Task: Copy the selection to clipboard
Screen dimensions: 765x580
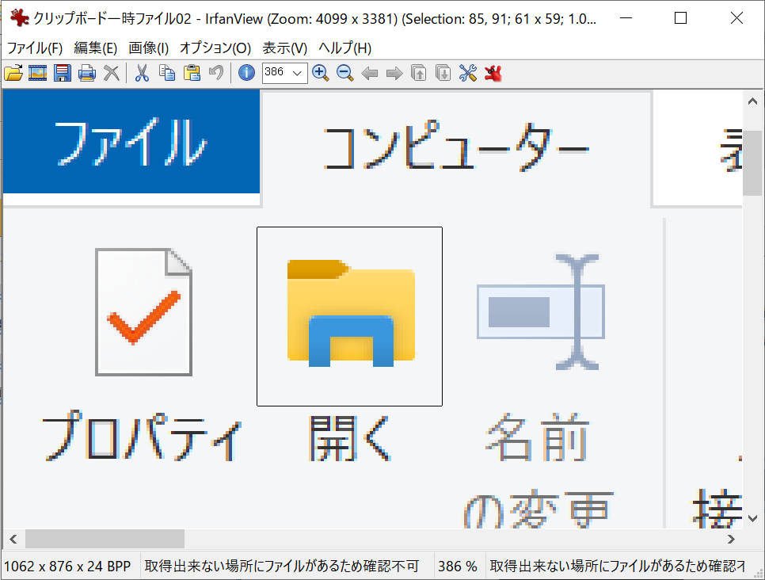Action: click(167, 72)
